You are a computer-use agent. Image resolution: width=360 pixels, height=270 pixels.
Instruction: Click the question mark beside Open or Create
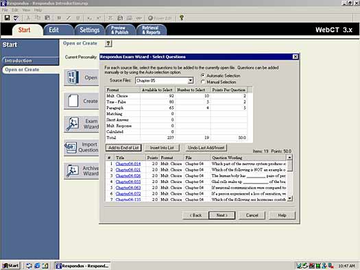(x=108, y=43)
